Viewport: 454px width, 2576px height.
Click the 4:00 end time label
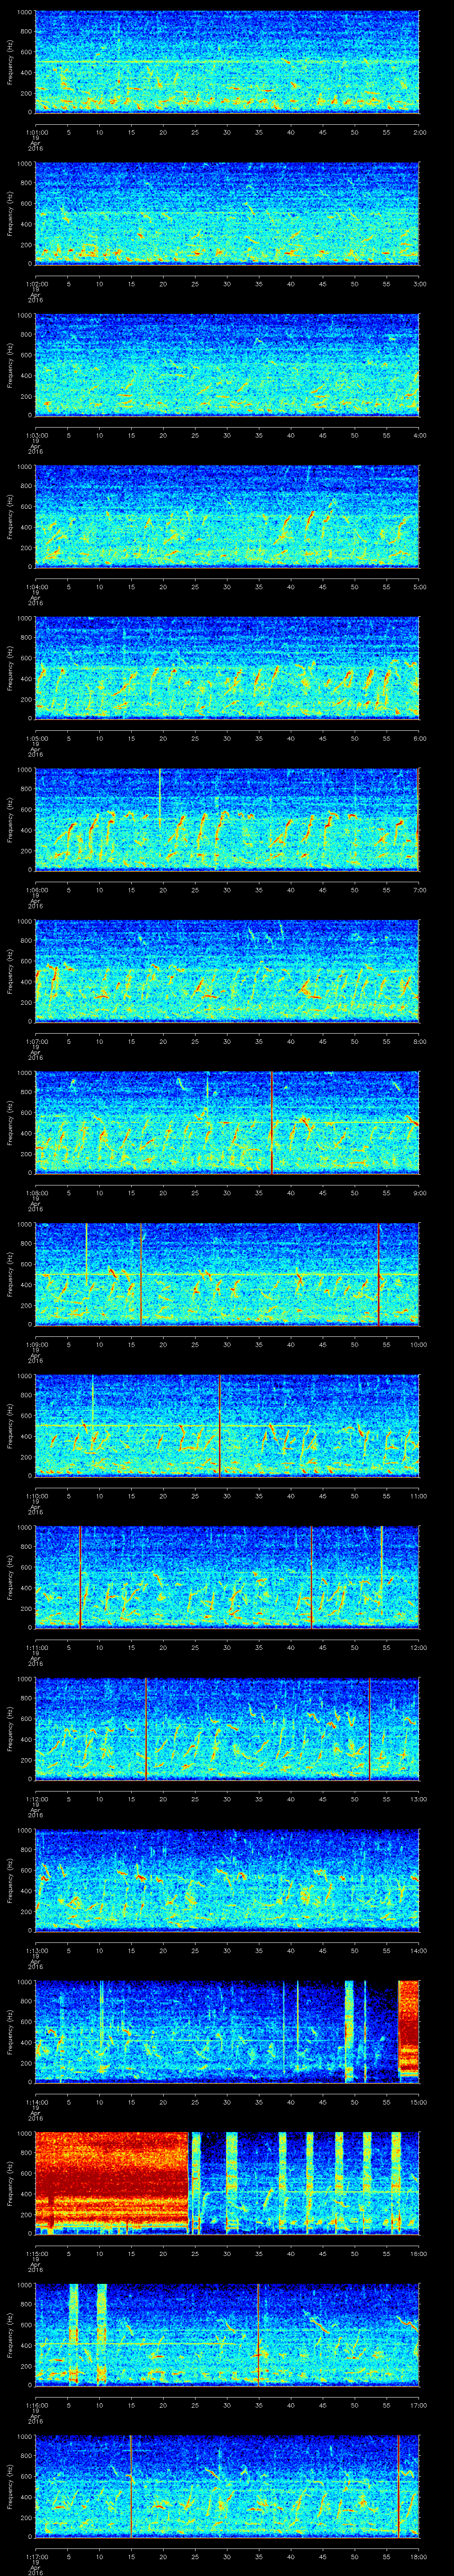point(419,435)
